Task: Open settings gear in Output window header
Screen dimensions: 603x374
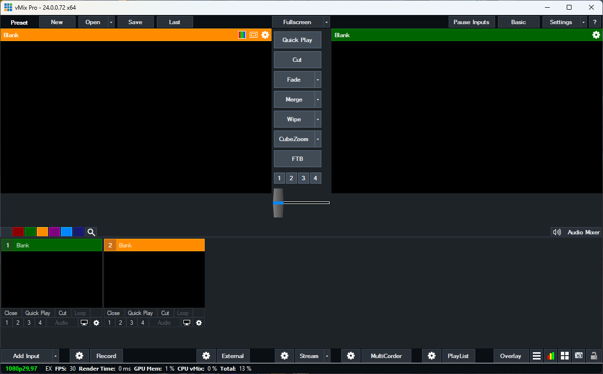Action: pos(596,35)
